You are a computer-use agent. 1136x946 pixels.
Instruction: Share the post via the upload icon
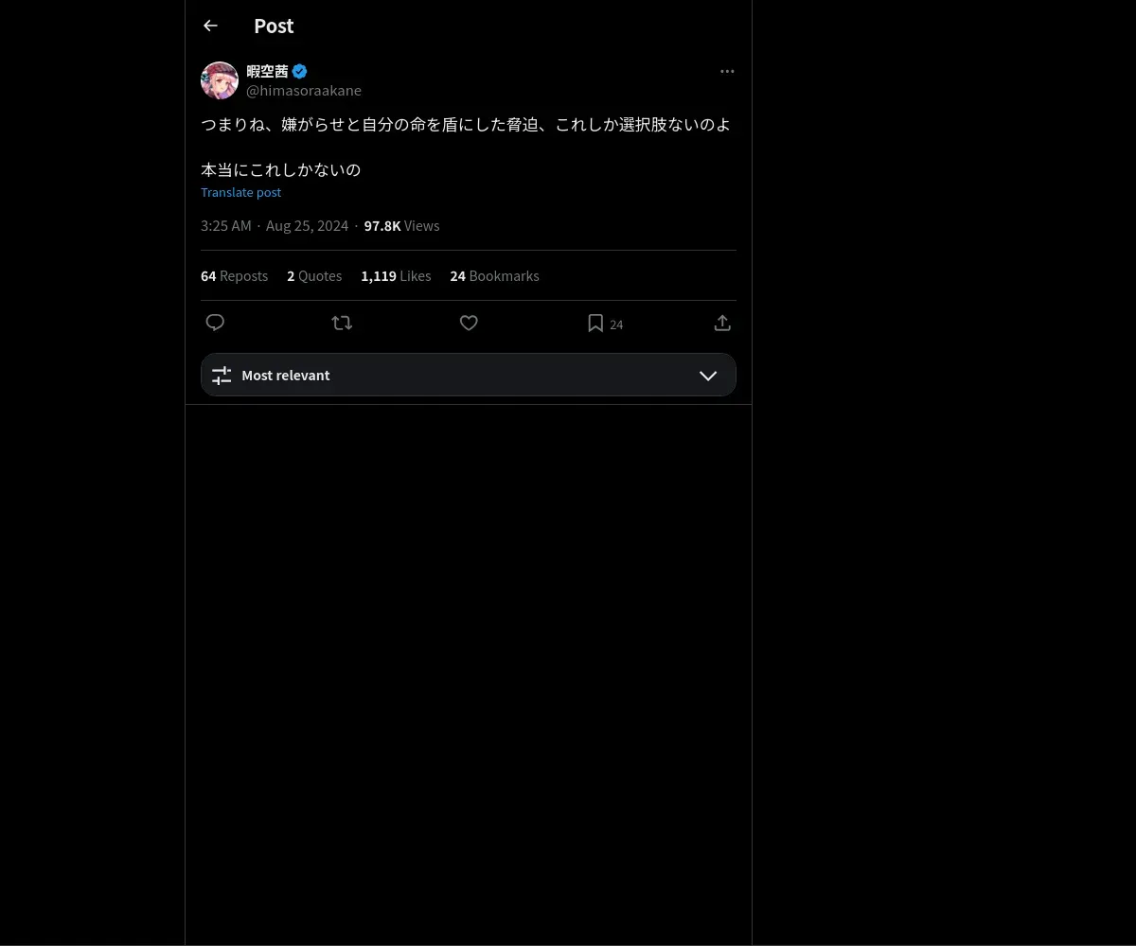pyautogui.click(x=722, y=323)
